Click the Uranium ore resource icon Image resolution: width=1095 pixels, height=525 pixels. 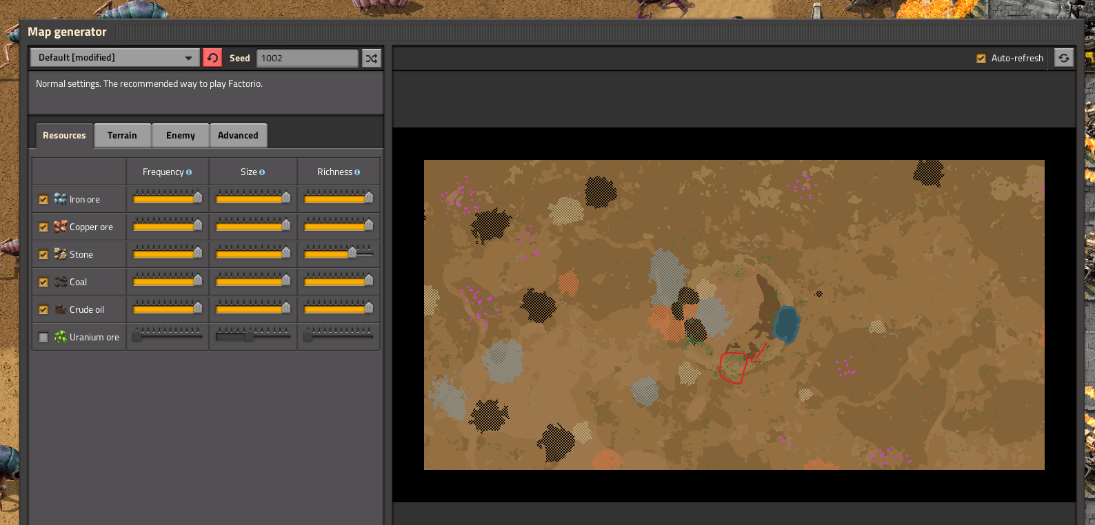point(61,337)
